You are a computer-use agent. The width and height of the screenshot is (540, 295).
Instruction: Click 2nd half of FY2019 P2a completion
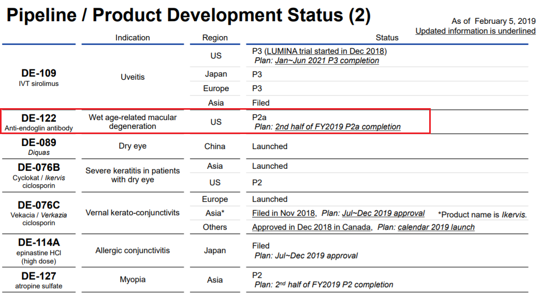[x=338, y=127]
